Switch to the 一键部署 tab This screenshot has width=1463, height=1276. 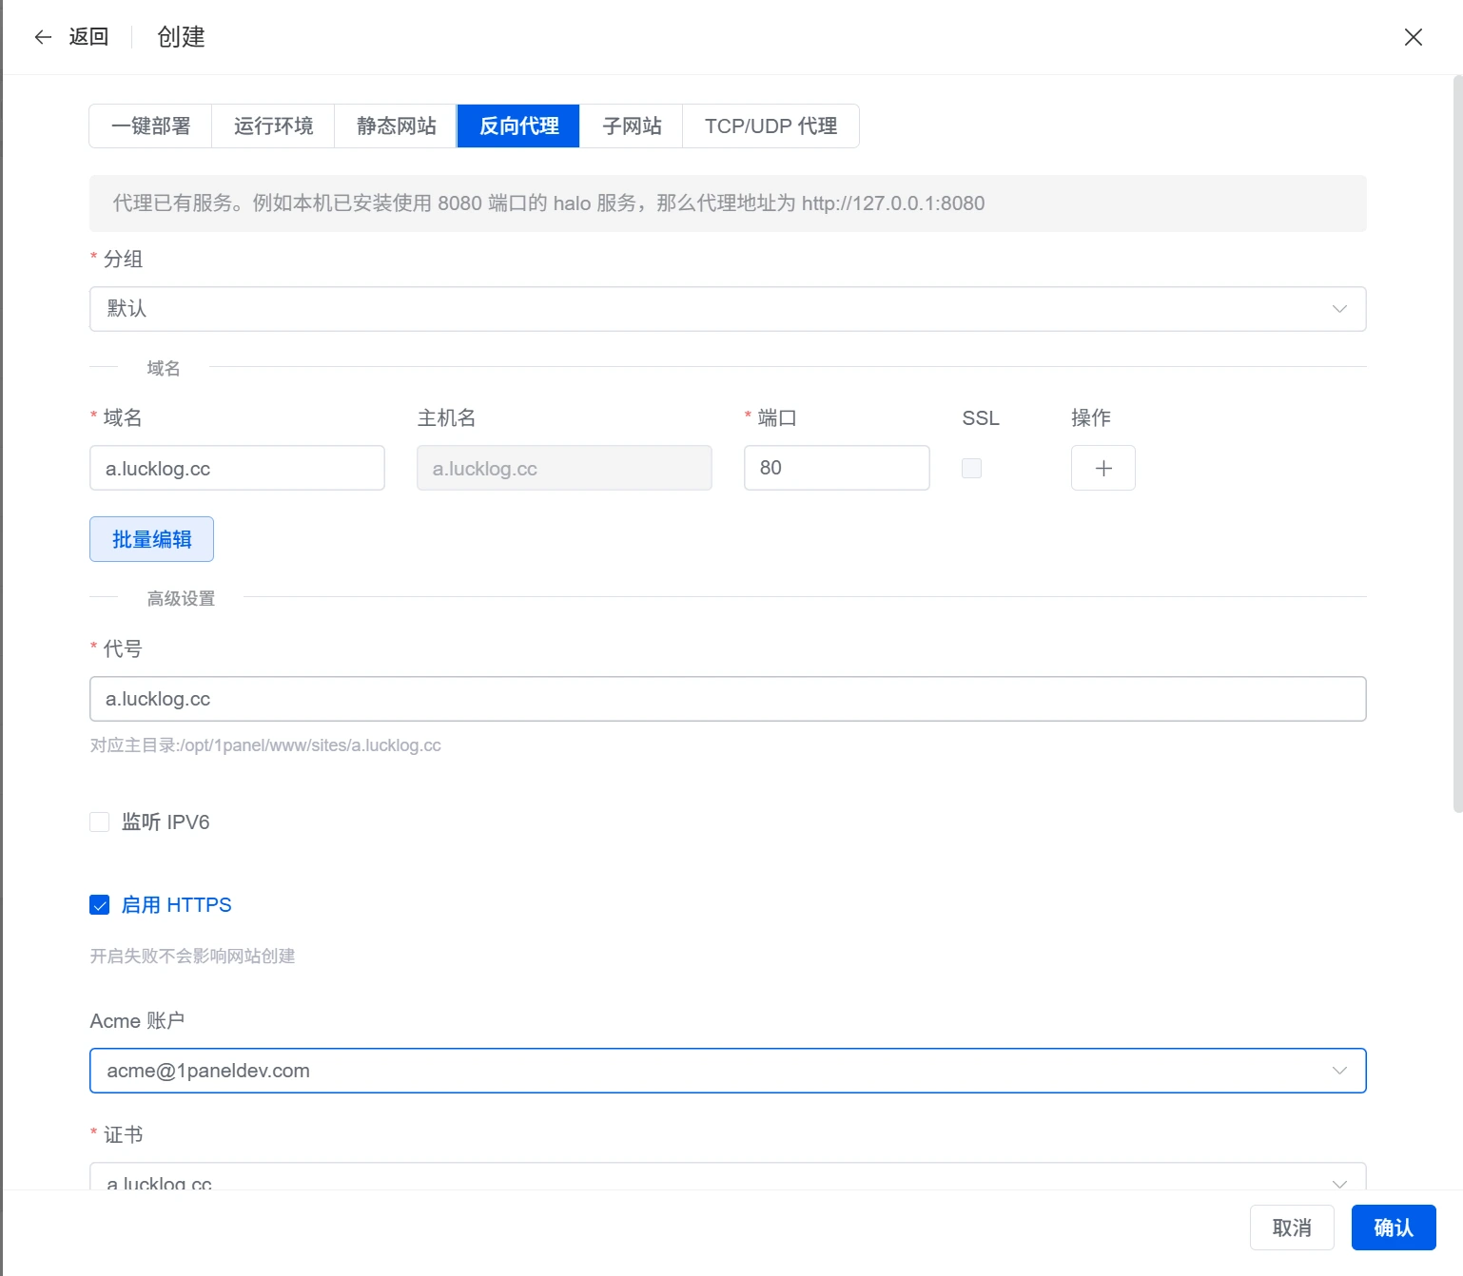coord(150,126)
